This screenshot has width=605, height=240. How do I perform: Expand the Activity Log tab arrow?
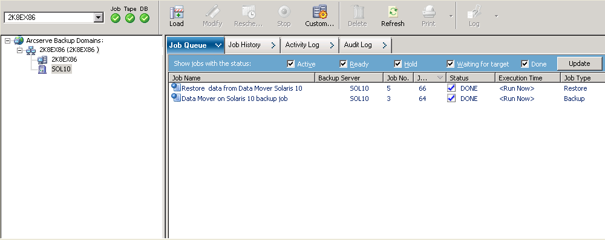[x=332, y=45]
